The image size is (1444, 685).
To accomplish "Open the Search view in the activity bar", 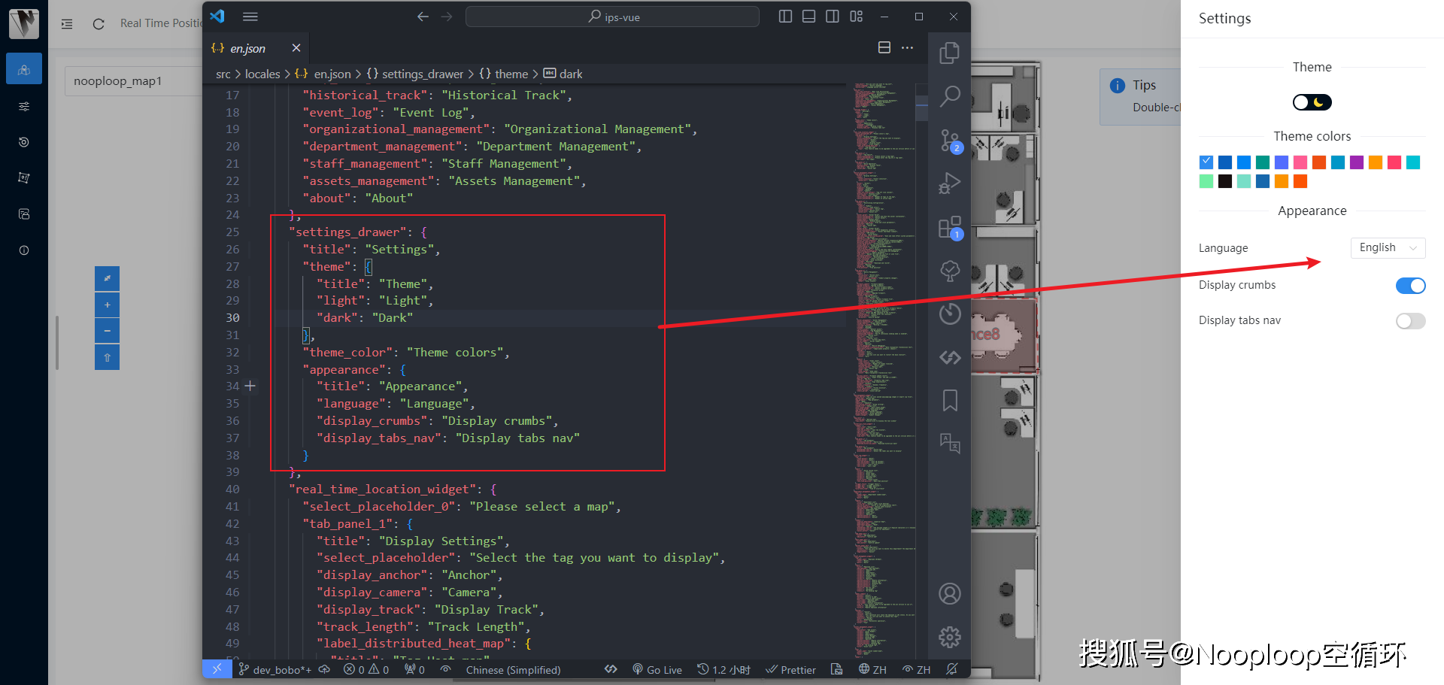I will click(949, 95).
